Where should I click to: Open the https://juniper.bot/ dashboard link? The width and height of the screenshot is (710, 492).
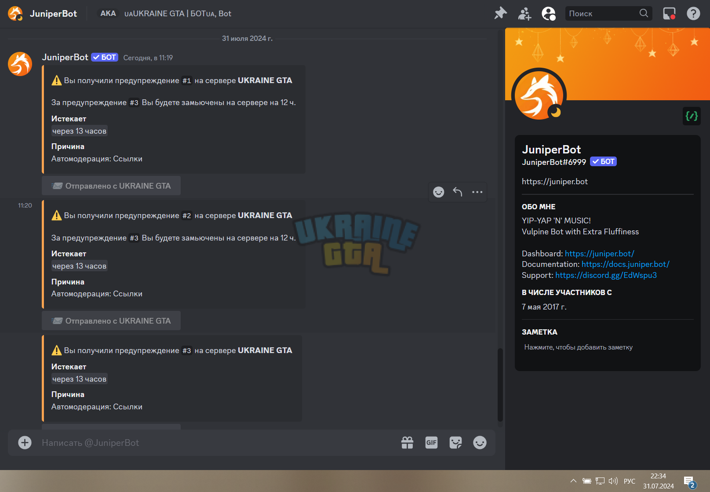[x=599, y=254]
